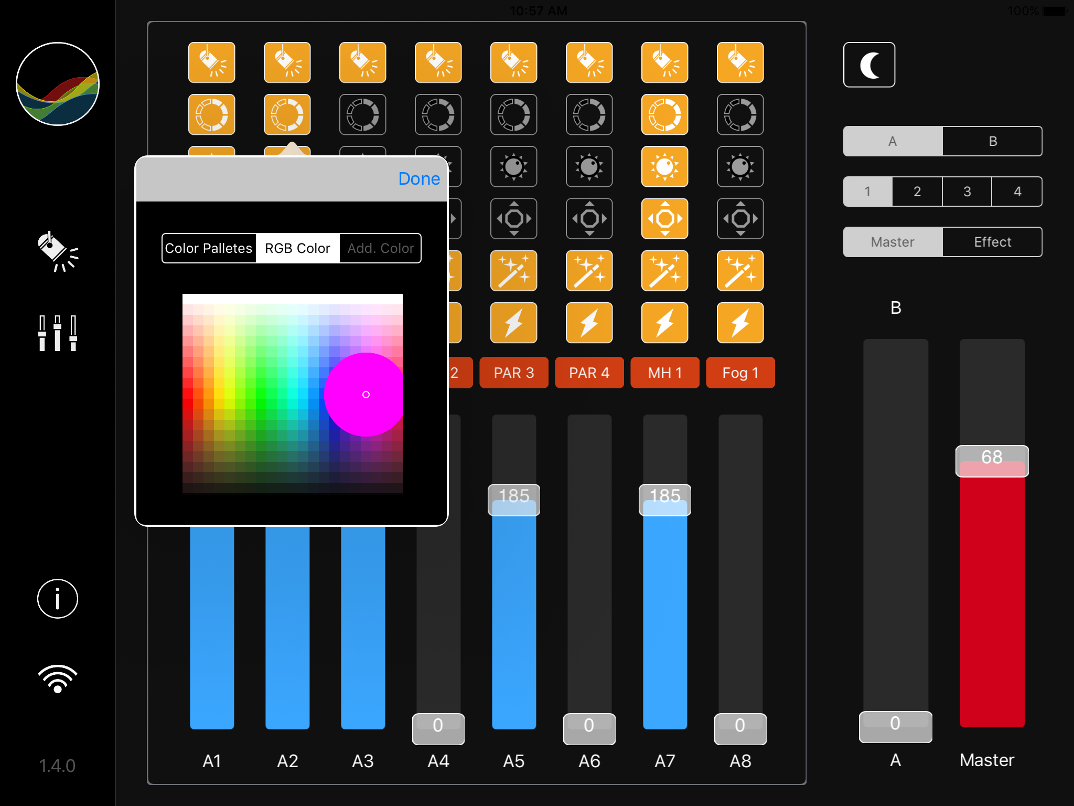Select page 3 segment

tap(966, 192)
